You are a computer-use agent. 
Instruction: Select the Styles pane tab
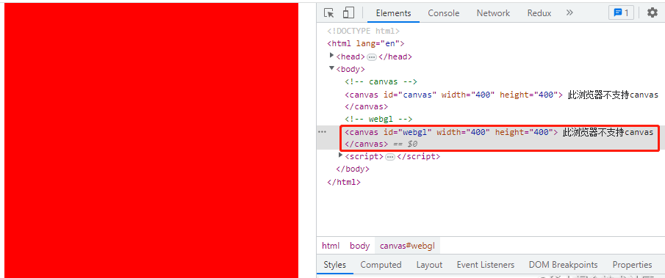[x=334, y=265]
